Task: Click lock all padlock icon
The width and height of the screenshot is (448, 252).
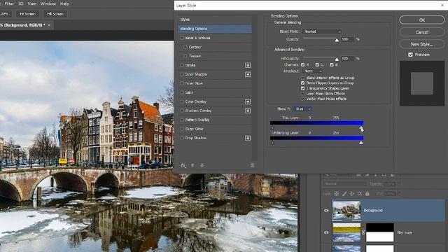Action: [367, 194]
